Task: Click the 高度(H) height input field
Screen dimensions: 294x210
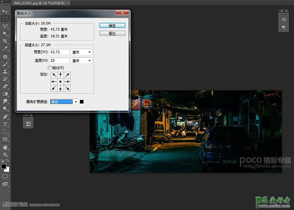Action: coord(59,60)
